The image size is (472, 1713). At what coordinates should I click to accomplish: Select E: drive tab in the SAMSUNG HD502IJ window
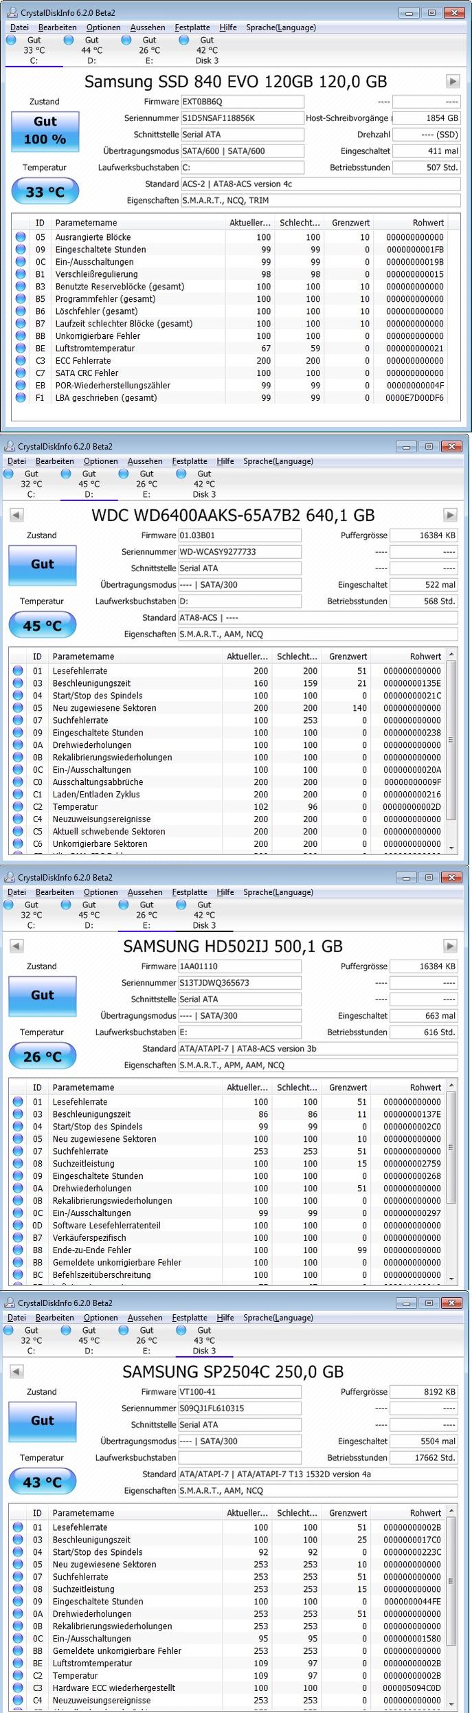click(x=146, y=915)
